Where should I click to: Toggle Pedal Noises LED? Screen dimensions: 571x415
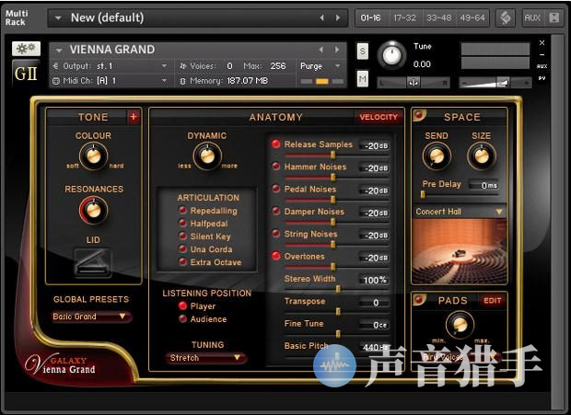click(276, 189)
